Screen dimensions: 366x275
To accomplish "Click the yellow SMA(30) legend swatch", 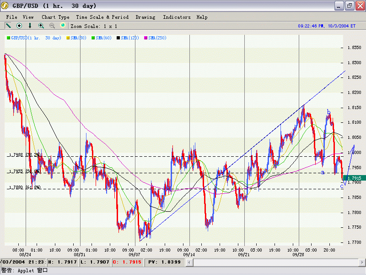I will pyautogui.click(x=68, y=38).
